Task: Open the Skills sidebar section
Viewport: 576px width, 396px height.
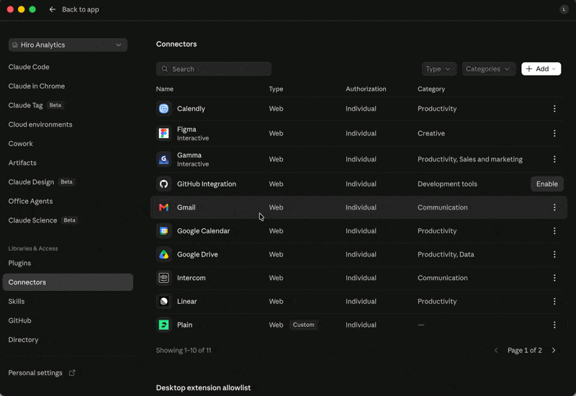Action: [17, 302]
